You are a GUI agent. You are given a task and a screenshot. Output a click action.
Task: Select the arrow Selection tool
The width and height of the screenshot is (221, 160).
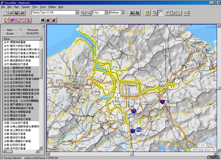point(179,13)
